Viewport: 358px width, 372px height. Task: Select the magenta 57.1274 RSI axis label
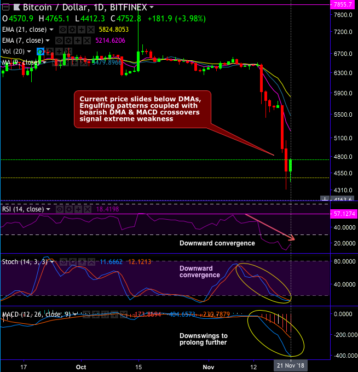click(344, 214)
